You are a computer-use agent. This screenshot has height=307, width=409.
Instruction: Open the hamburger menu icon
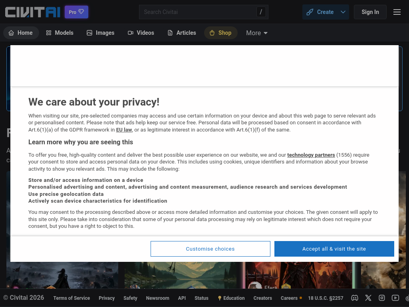coord(397,12)
